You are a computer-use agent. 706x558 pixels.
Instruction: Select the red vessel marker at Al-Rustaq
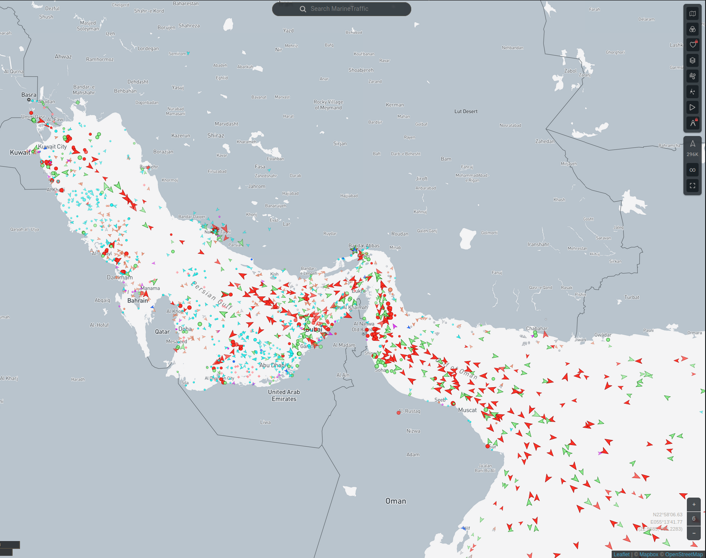399,412
